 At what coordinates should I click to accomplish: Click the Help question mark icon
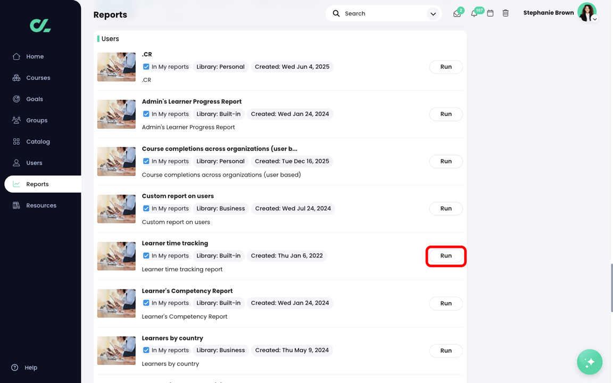[15, 368]
